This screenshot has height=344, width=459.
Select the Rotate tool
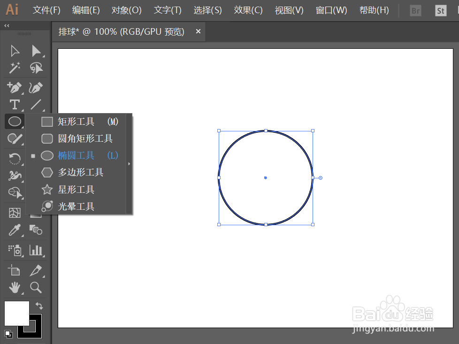pyautogui.click(x=14, y=159)
